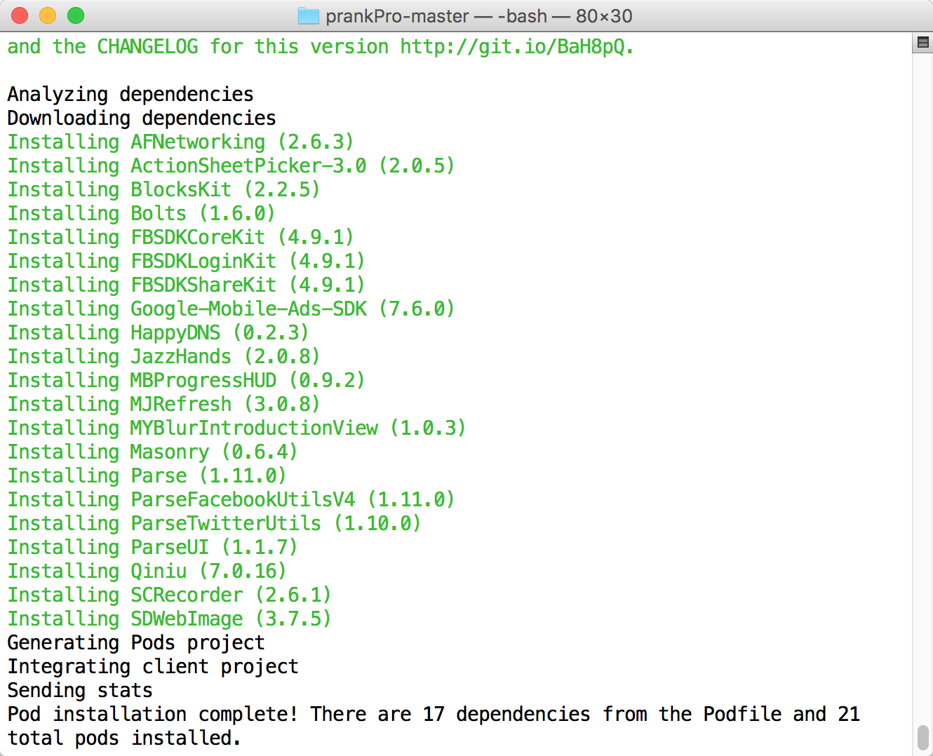Image resolution: width=933 pixels, height=756 pixels.
Task: Click 'Installing SCRecorder (2.6.1)' line
Action: tap(170, 595)
